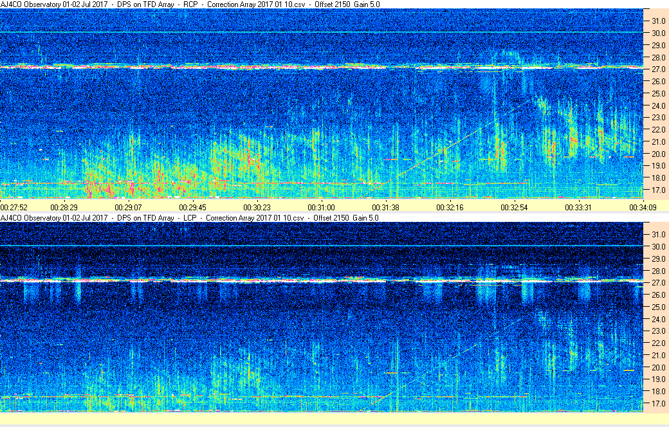Click the 29.0 label on LCP frequency axis

[x=658, y=259]
